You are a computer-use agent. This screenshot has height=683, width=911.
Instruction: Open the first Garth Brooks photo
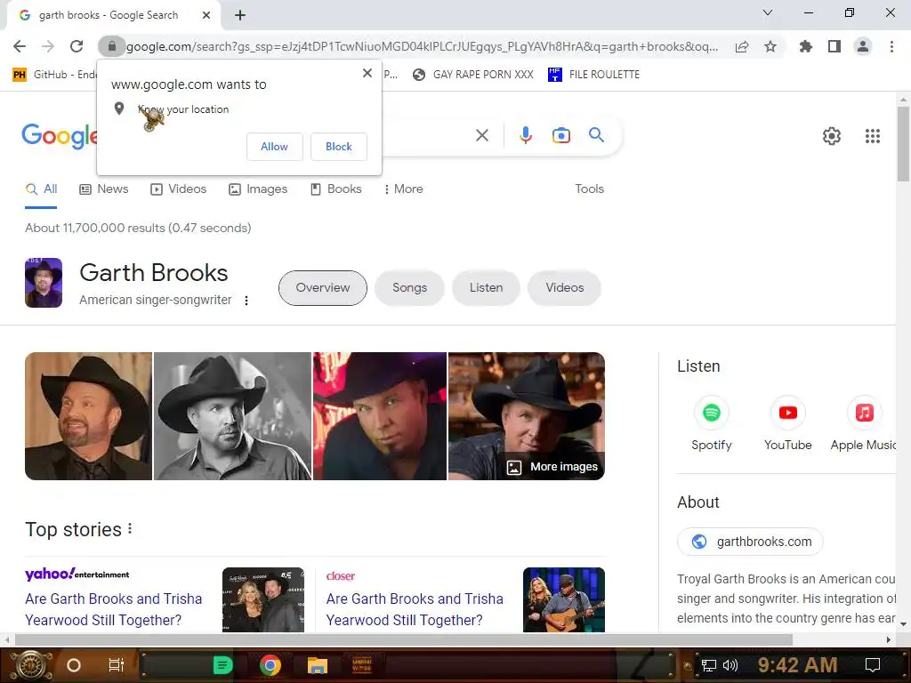point(88,416)
